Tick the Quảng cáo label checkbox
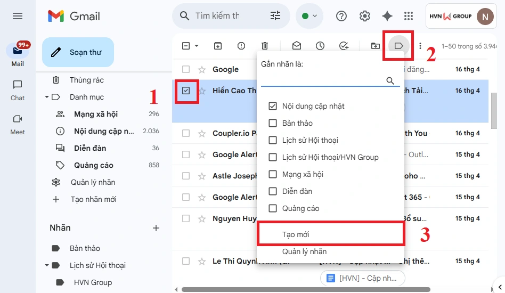The width and height of the screenshot is (505, 293). click(x=273, y=208)
